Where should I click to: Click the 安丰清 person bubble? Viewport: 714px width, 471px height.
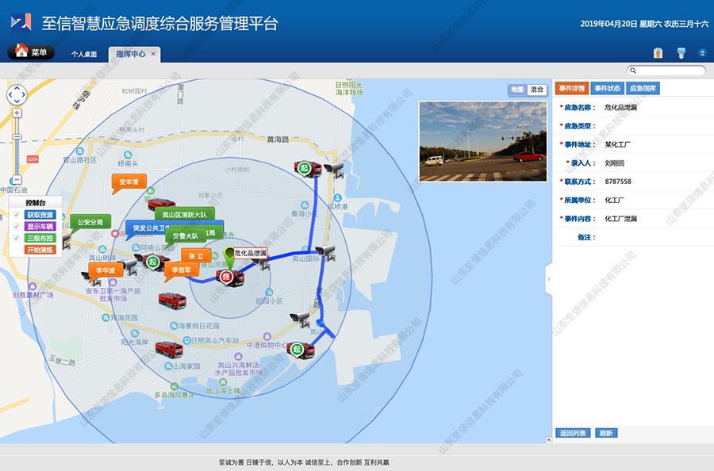pyautogui.click(x=129, y=182)
